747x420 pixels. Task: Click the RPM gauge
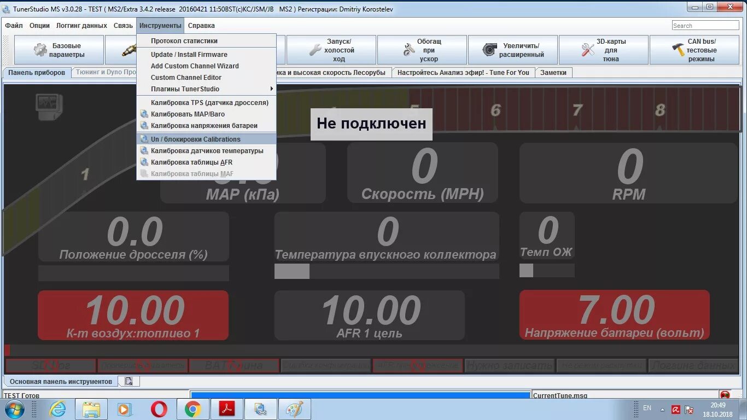pos(629,173)
